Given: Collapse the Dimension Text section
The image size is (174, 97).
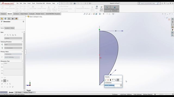Looking at the screenshot, I should pos(22,61).
